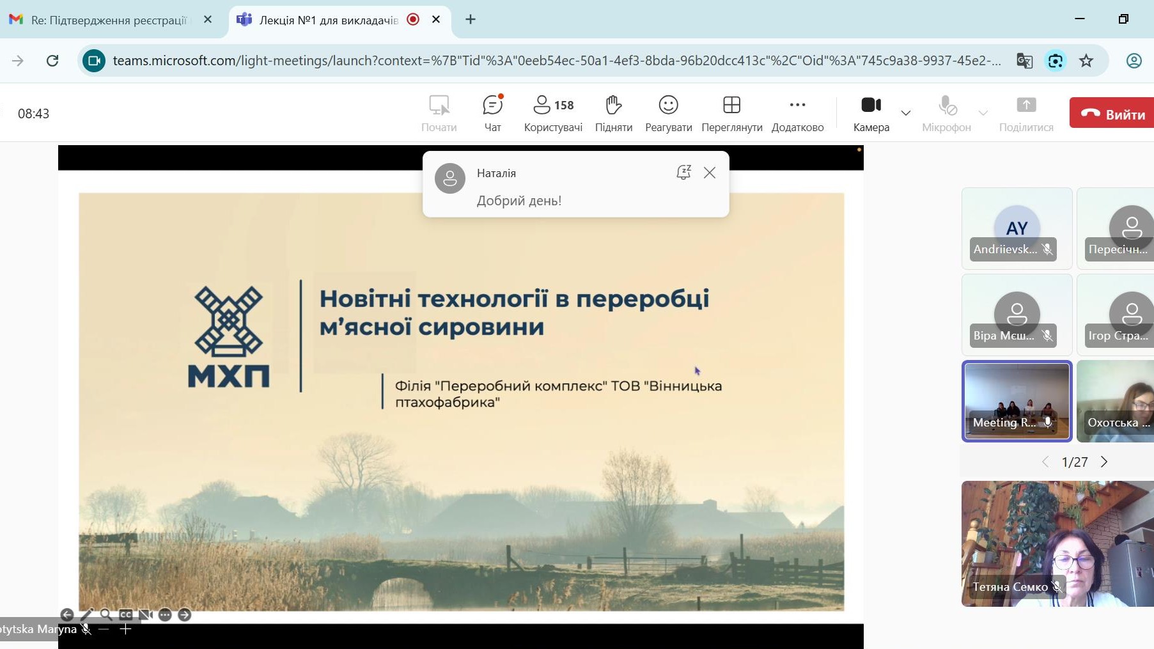The height and width of the screenshot is (649, 1154).
Task: Toggle the Камера on or off
Action: pyautogui.click(x=871, y=113)
